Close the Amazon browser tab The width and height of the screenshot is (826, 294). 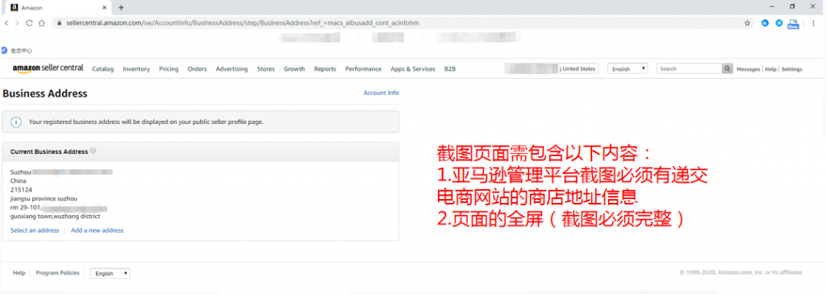(x=104, y=7)
